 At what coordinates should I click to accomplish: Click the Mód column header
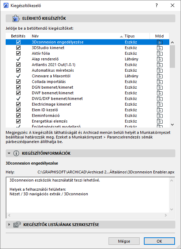(x=159, y=36)
